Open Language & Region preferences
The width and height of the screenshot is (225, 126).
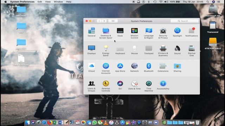[x=149, y=33]
